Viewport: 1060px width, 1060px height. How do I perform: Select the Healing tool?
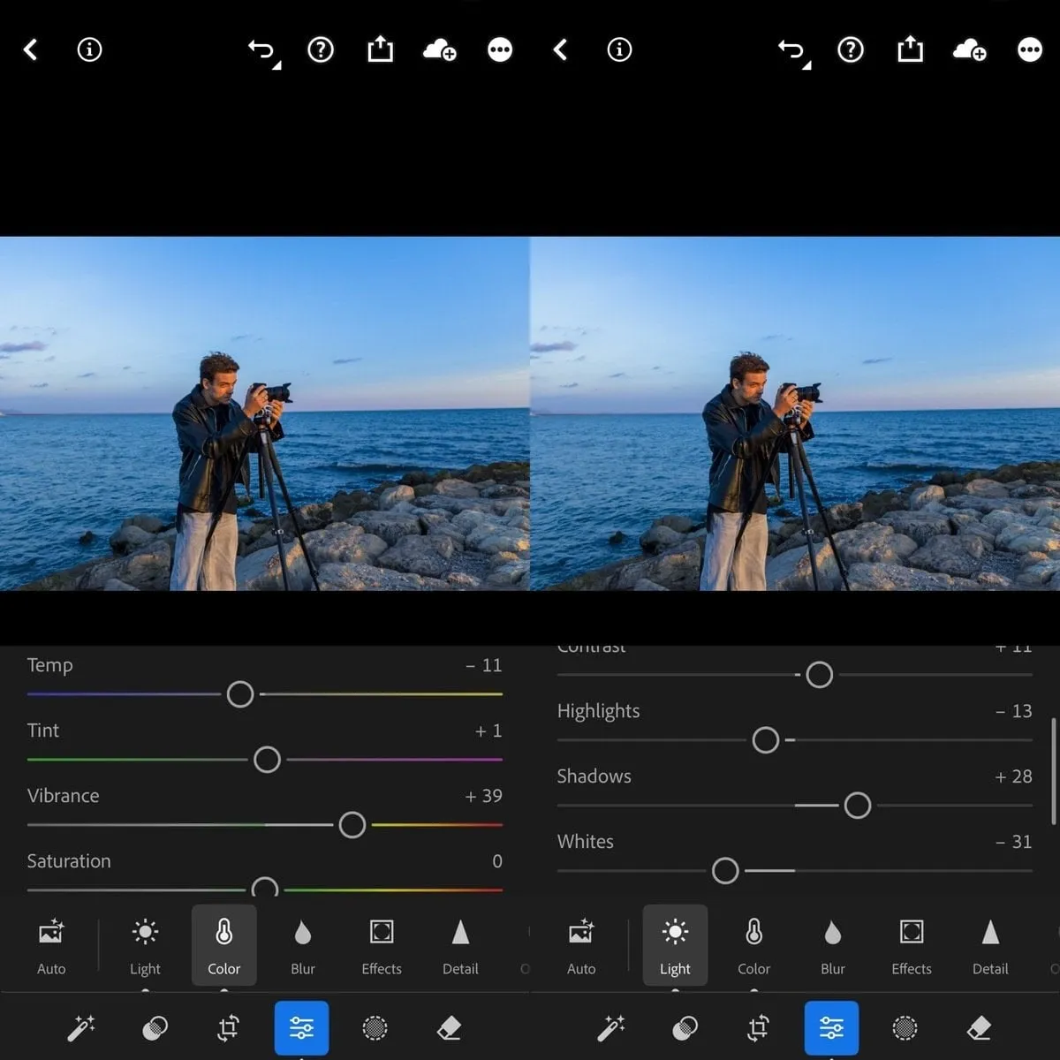tap(154, 1028)
